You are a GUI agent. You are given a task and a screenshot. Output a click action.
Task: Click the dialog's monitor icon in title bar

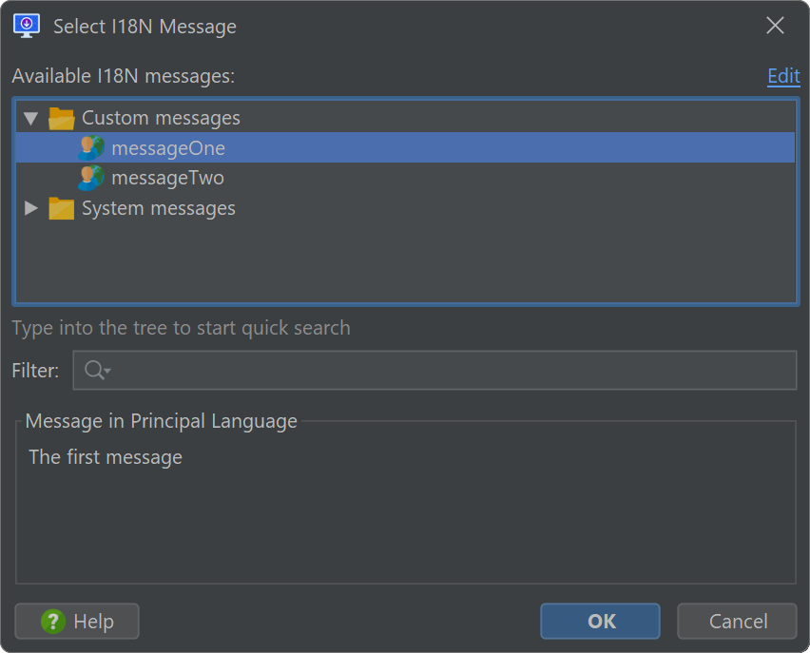tap(27, 26)
